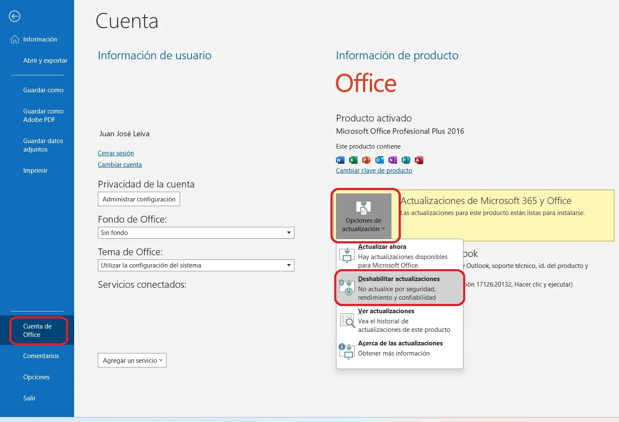Expand the Fondo de Office combo box

click(196, 233)
